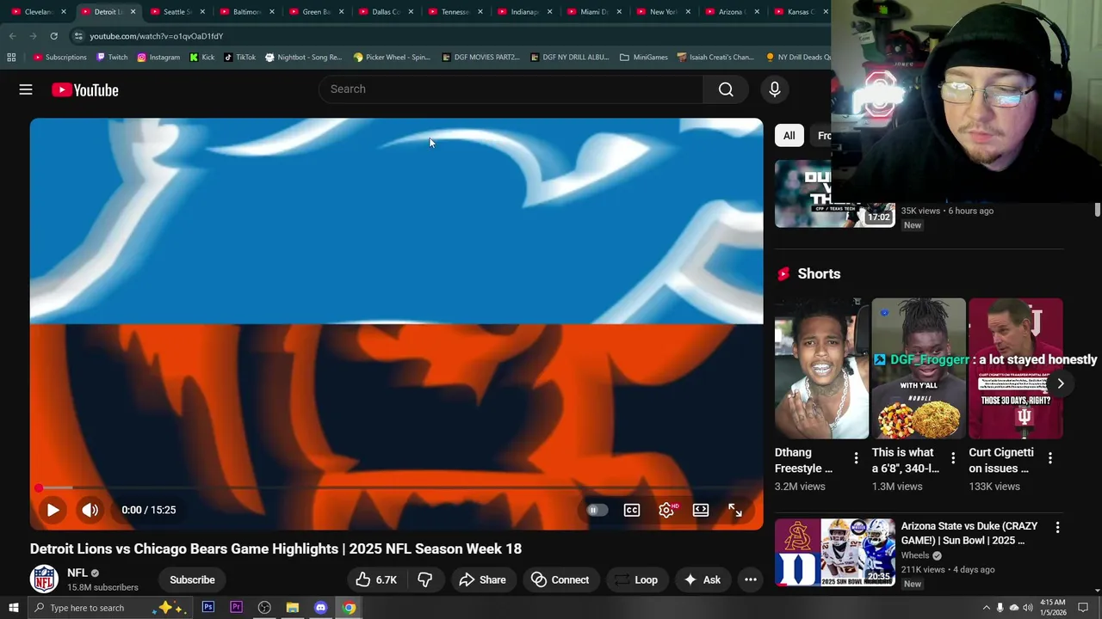Open the Arizona State vs Duke video title
The image size is (1102, 619).
969,533
